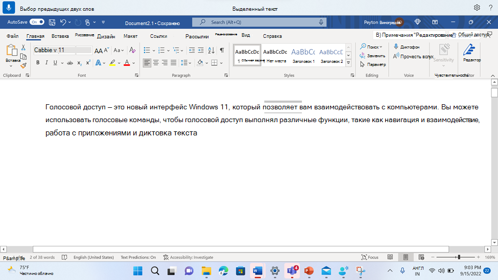The image size is (498, 280).
Task: Switch to the Вставка tab
Action: [x=60, y=36]
